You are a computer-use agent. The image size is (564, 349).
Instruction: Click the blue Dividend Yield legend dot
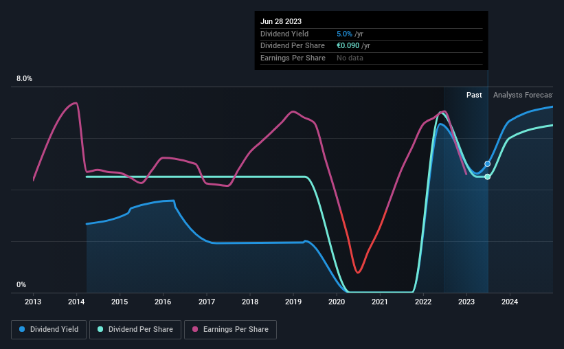click(22, 329)
